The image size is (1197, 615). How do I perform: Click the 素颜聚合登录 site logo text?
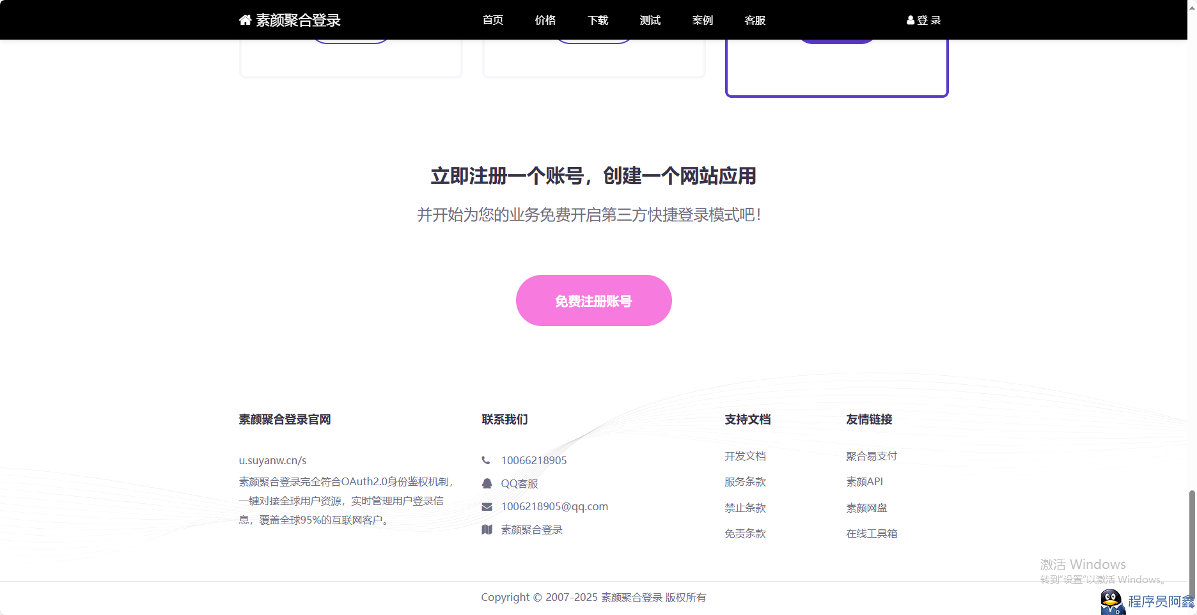tap(298, 20)
